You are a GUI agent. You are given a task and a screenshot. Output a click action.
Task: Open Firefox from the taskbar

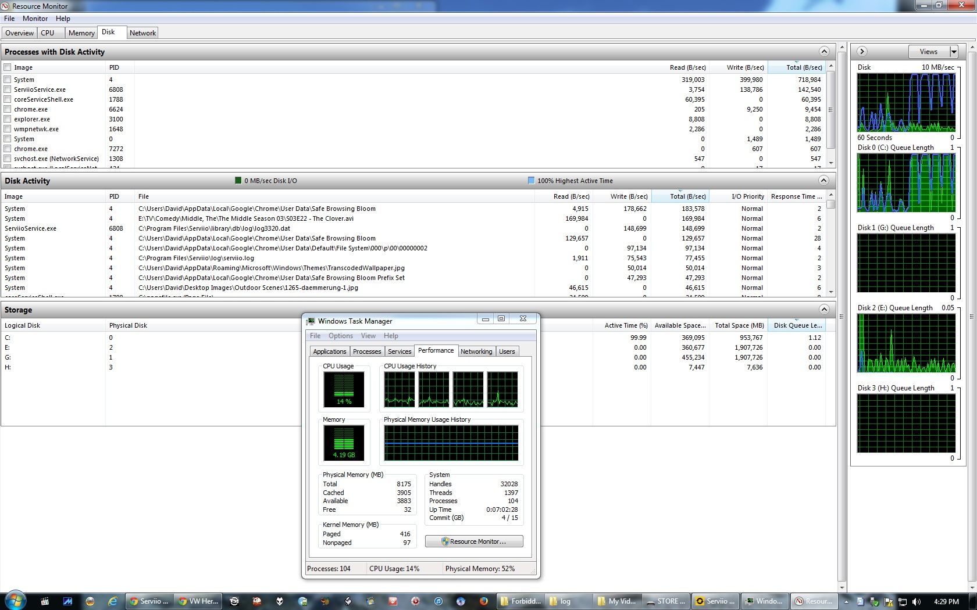click(x=483, y=601)
